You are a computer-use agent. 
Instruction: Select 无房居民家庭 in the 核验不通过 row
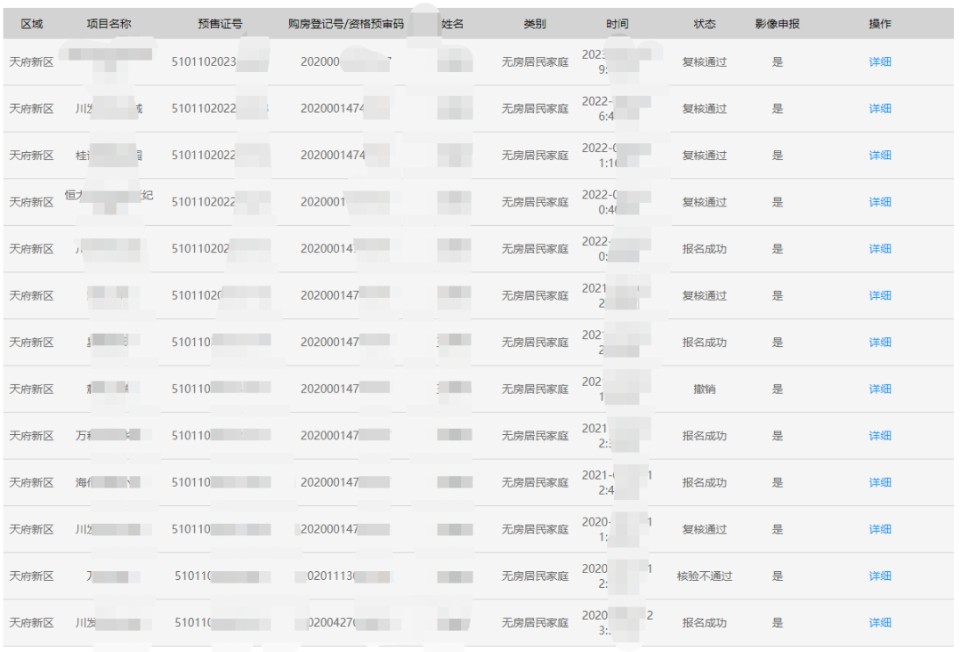535,576
